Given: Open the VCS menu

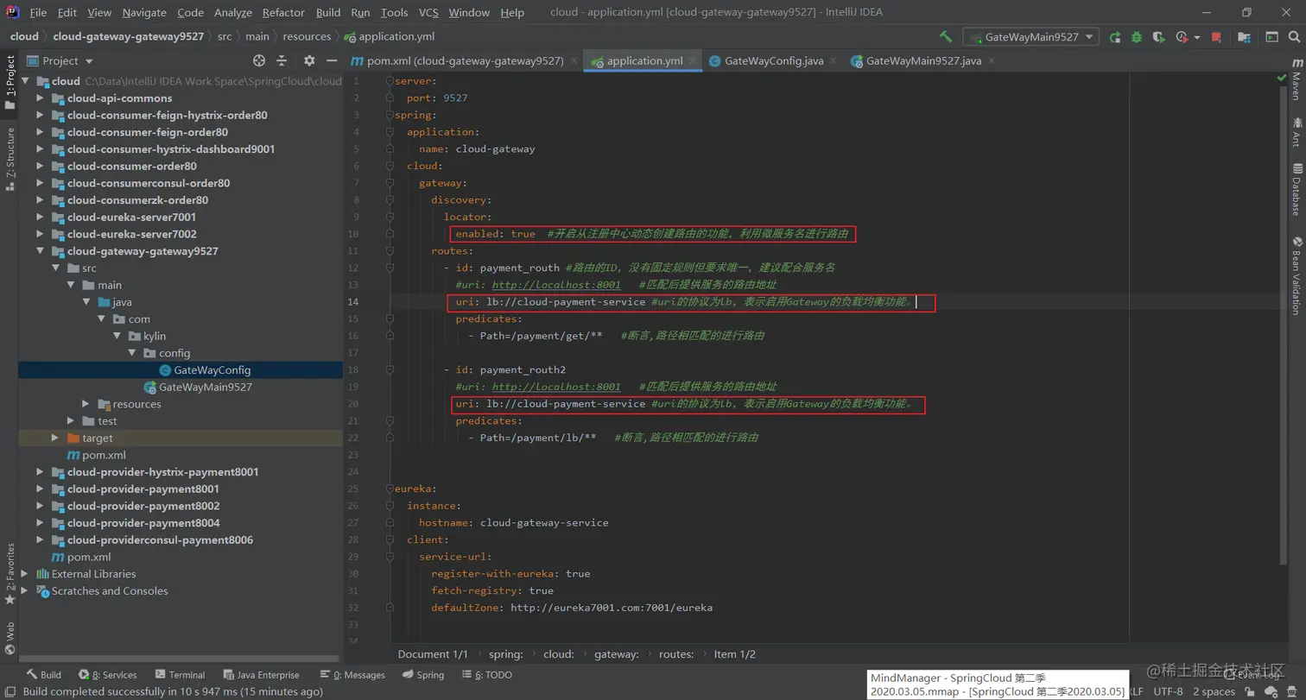Looking at the screenshot, I should pyautogui.click(x=428, y=12).
